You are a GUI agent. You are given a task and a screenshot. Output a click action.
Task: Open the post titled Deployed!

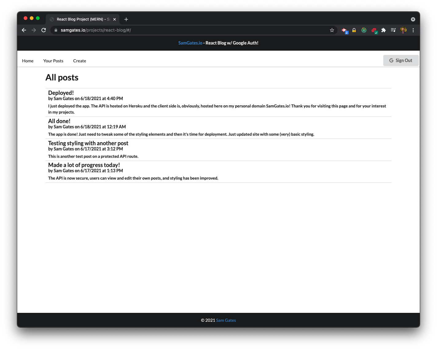(61, 93)
